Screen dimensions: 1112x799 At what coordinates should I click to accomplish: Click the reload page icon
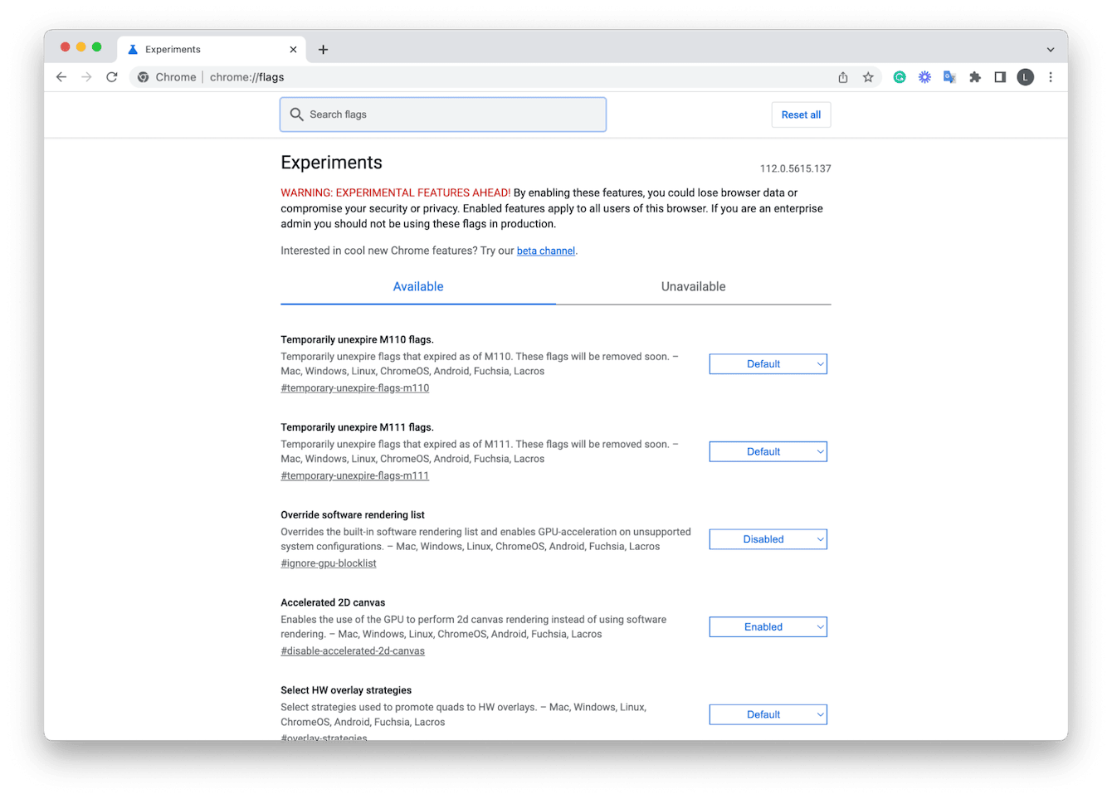click(x=112, y=77)
